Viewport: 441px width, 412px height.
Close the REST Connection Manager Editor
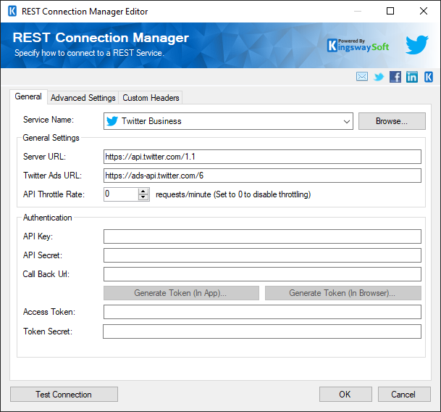pyautogui.click(x=424, y=11)
